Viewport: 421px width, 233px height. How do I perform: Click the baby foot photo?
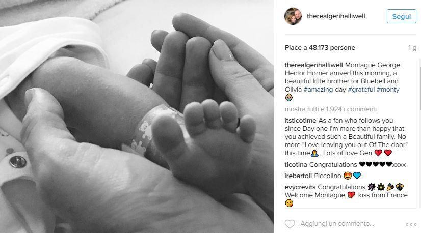pyautogui.click(x=137, y=116)
